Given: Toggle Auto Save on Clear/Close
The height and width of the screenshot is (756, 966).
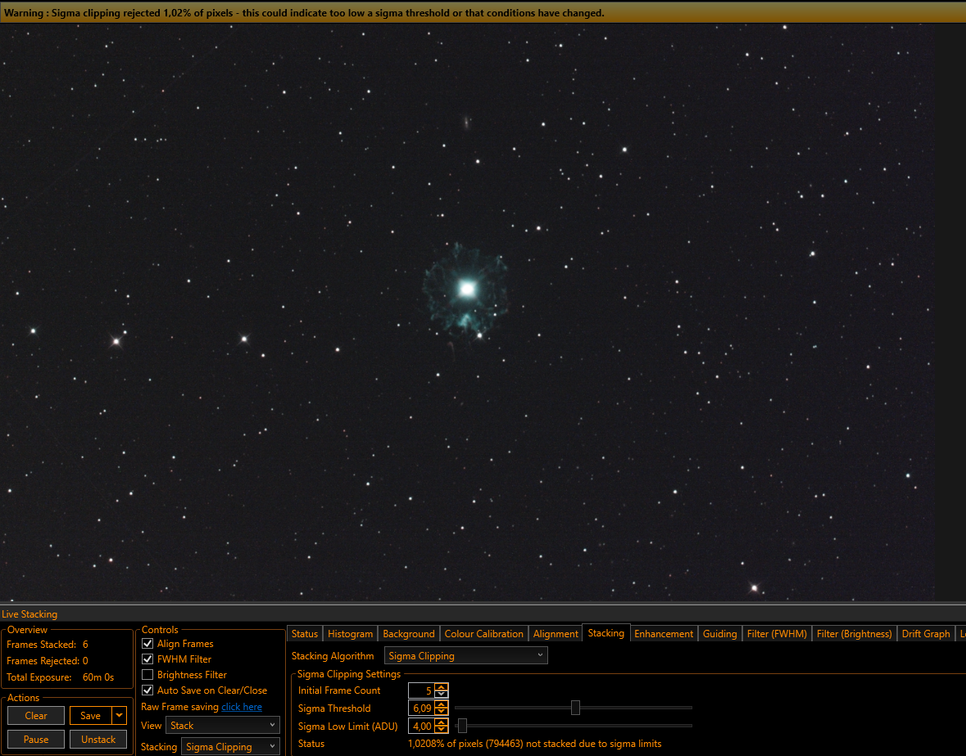Looking at the screenshot, I should pyautogui.click(x=147, y=690).
